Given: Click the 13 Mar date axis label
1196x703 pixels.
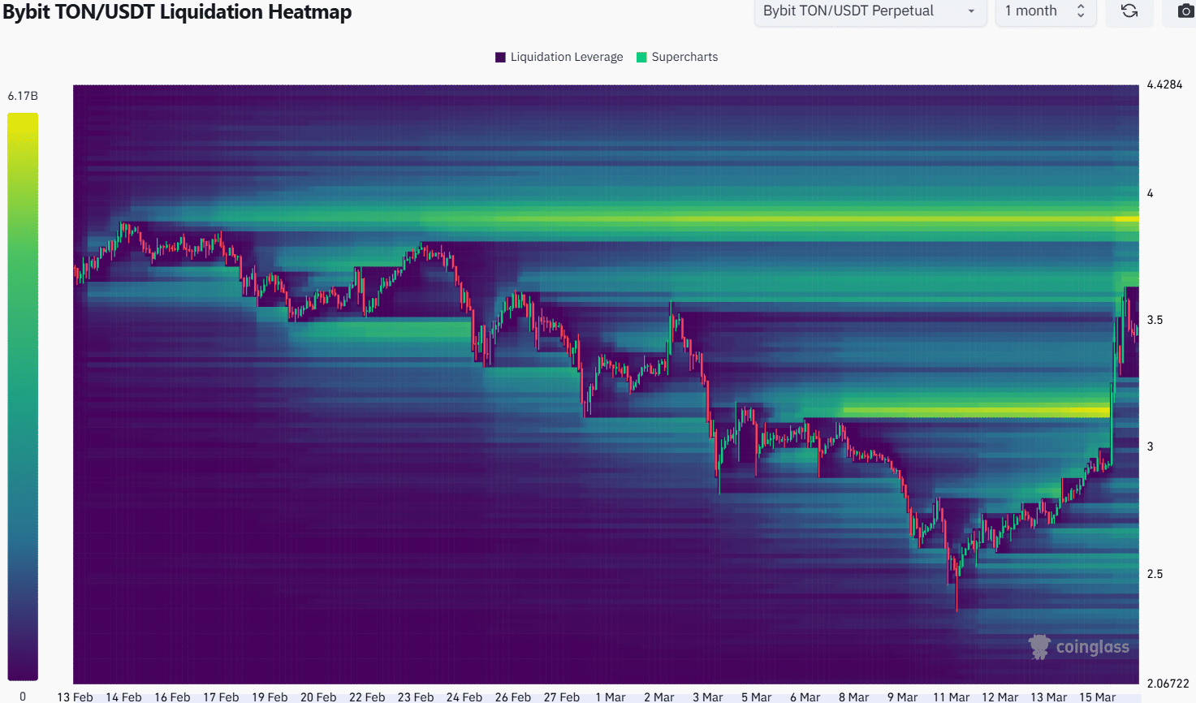Looking at the screenshot, I should (x=1049, y=697).
